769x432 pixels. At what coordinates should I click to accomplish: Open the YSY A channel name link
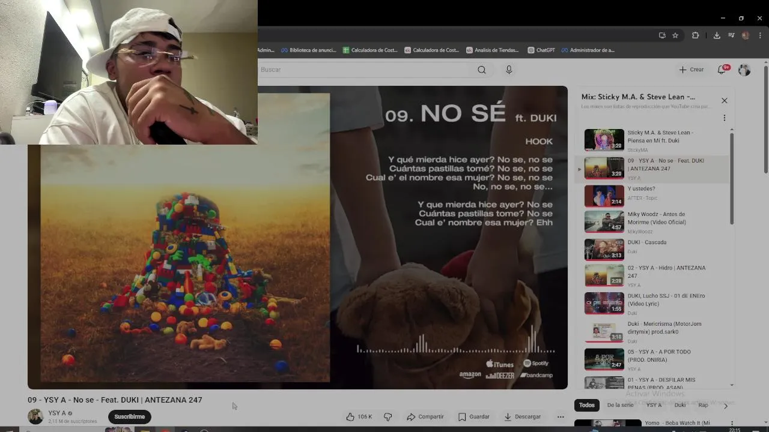[x=57, y=413]
